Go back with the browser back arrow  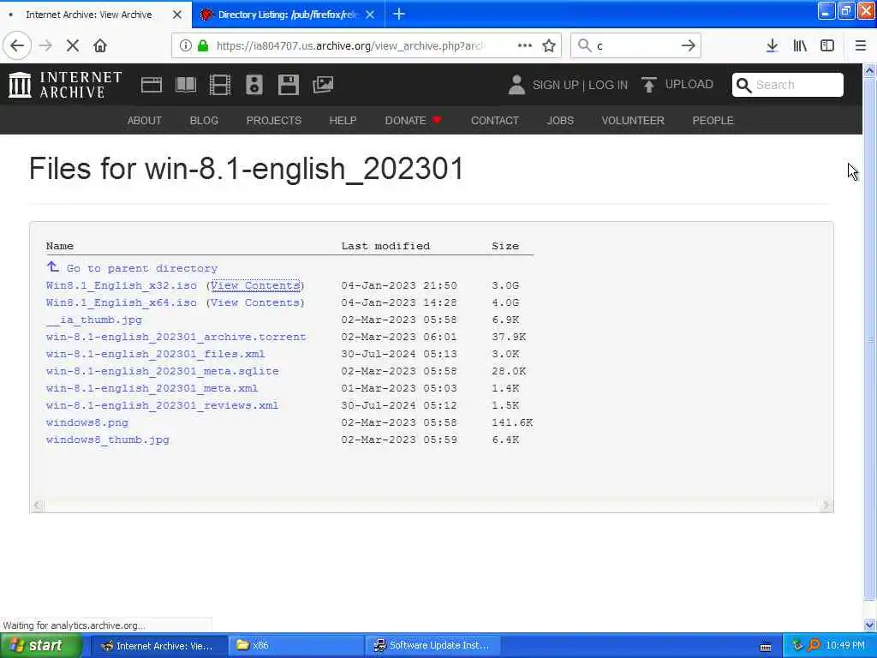pos(17,46)
